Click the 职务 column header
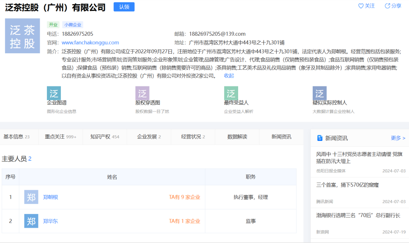This screenshot has height=243, width=409. pyautogui.click(x=251, y=177)
